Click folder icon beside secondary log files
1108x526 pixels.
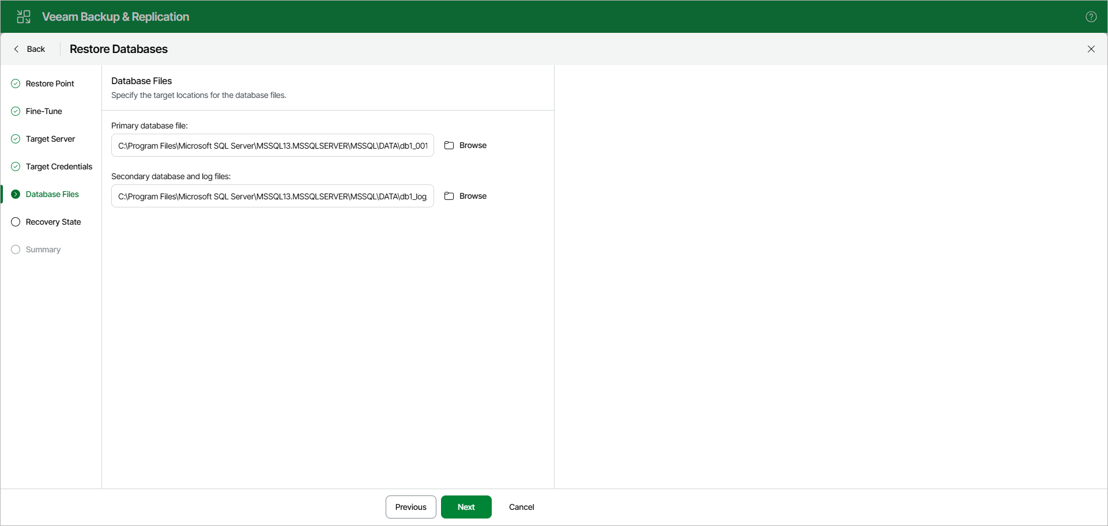[x=449, y=196]
